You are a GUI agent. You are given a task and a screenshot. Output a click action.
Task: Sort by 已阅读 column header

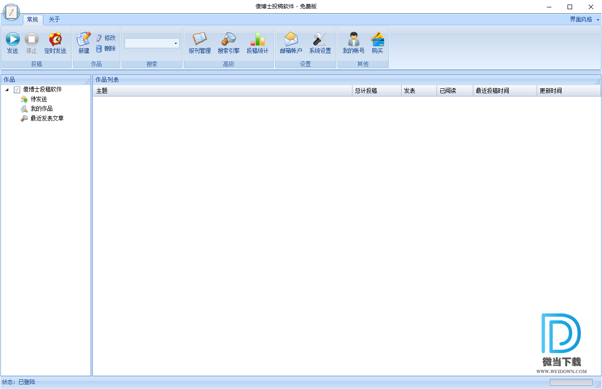pyautogui.click(x=455, y=91)
